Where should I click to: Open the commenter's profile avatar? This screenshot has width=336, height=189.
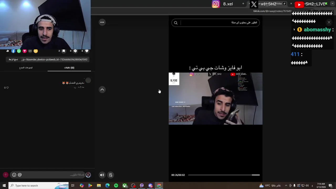88,80
